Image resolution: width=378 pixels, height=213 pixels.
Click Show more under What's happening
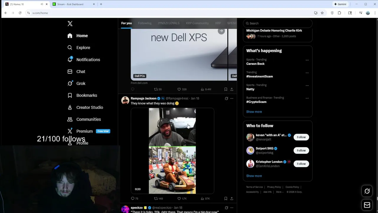tap(254, 112)
